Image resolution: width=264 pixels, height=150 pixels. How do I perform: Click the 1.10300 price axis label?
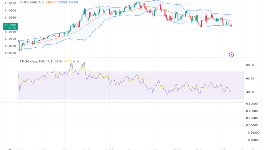pyautogui.click(x=10, y=11)
